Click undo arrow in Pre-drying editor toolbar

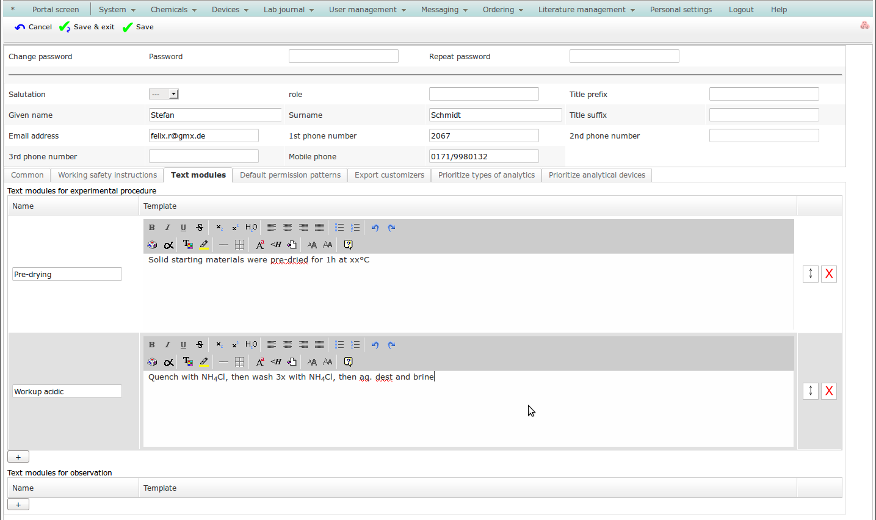pos(375,228)
